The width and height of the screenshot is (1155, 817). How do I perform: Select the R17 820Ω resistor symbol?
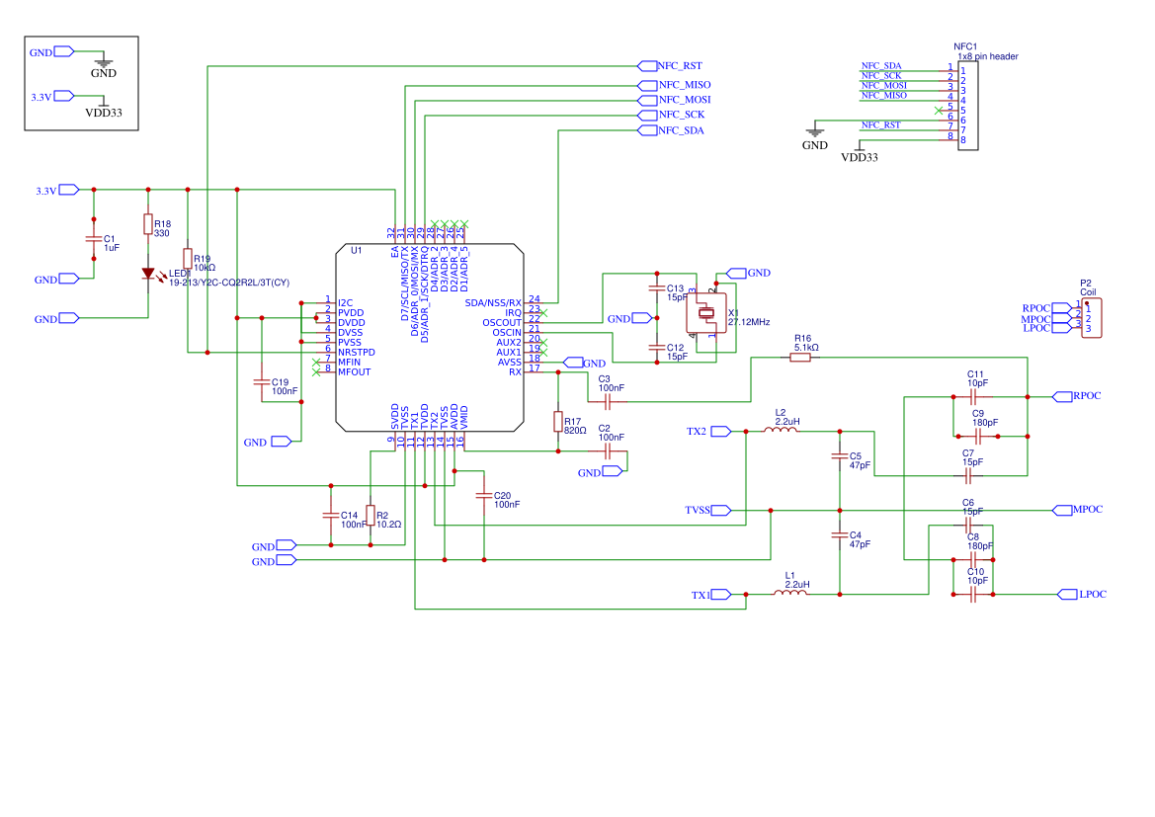coord(558,421)
